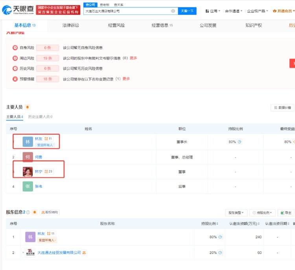
Task: Open 林宁's profile link
Action: click(39, 171)
